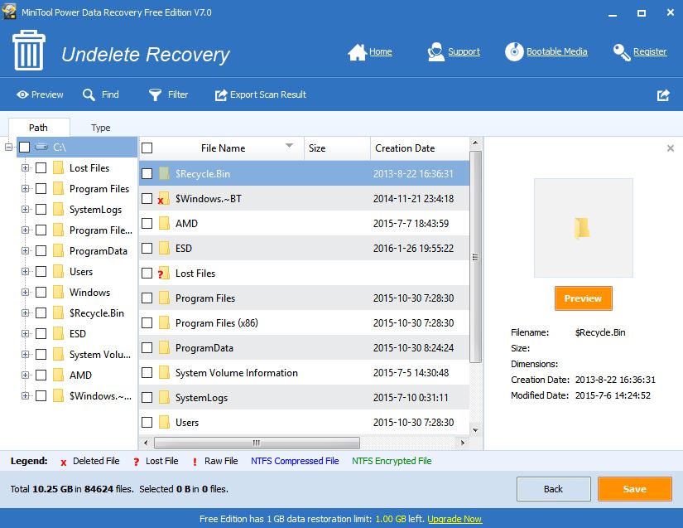Collapse the C:\ root tree node
Image resolution: width=683 pixels, height=528 pixels.
coord(9,147)
